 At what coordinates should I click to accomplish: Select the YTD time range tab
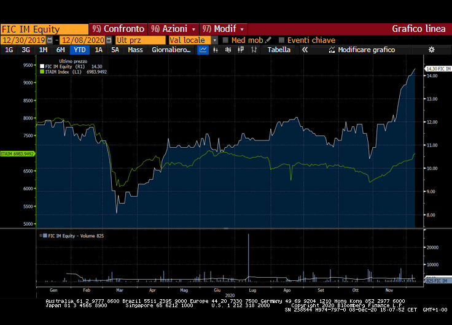[x=79, y=50]
